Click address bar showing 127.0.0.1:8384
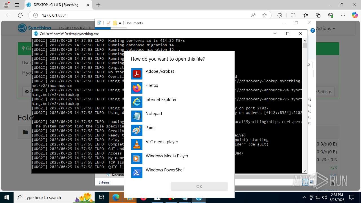Image resolution: width=361 pixels, height=203 pixels. click(54, 15)
